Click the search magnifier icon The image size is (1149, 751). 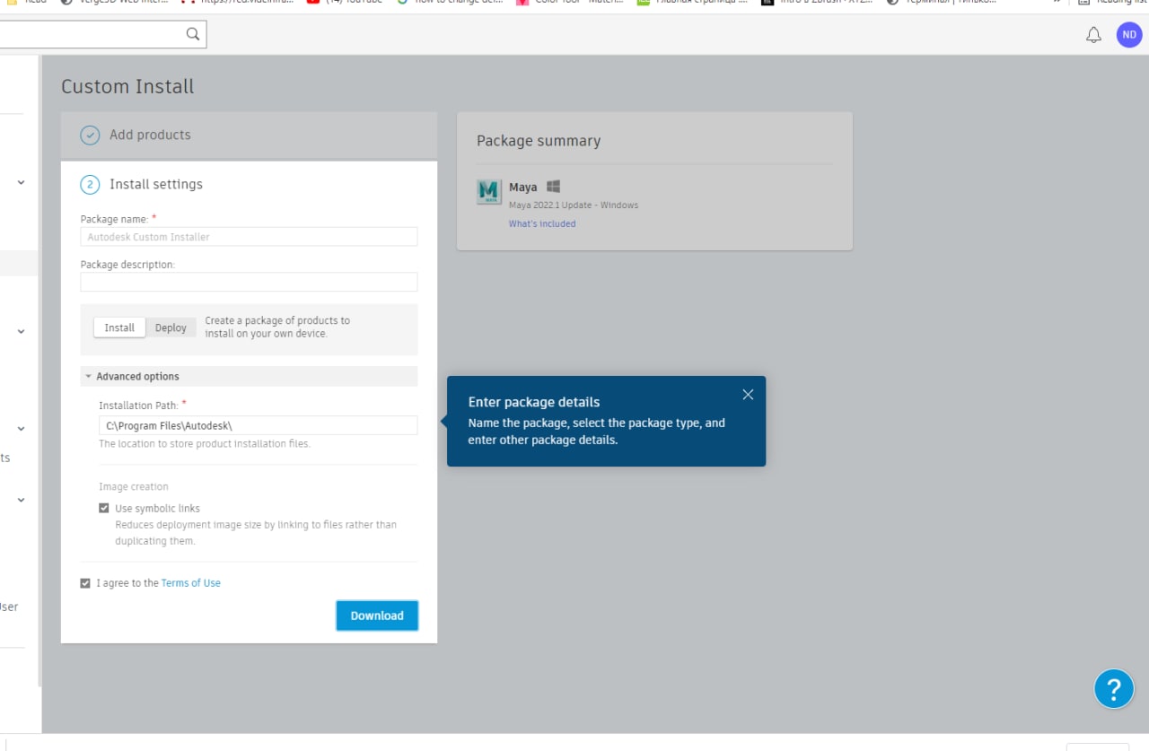coord(192,34)
